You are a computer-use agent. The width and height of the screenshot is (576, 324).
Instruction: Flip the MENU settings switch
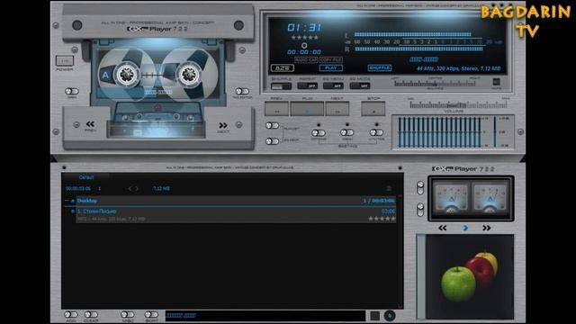tap(346, 132)
